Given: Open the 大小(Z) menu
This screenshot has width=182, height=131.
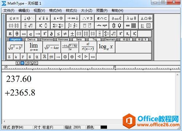Looking at the screenshot, I should click(x=87, y=11).
